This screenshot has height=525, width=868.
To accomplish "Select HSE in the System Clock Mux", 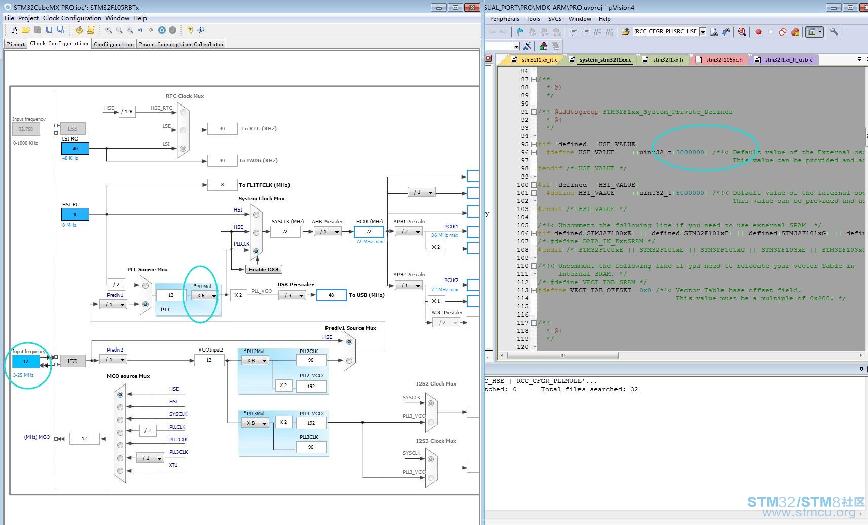I will pos(256,233).
